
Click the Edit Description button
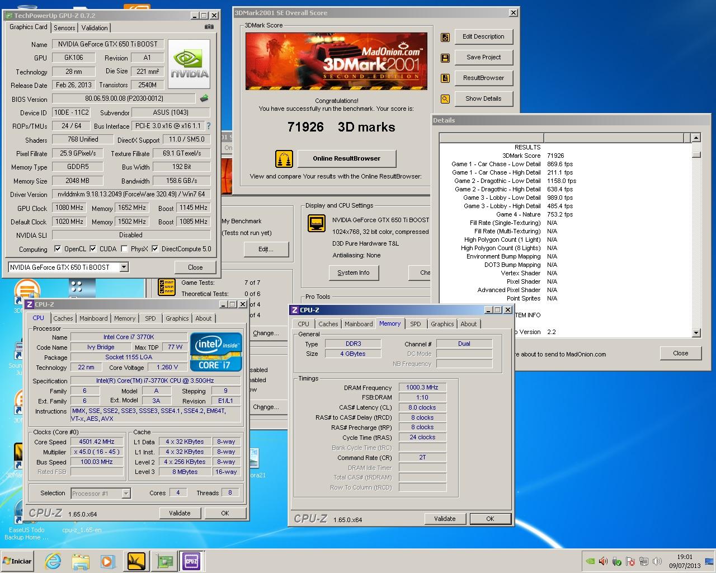pyautogui.click(x=483, y=37)
